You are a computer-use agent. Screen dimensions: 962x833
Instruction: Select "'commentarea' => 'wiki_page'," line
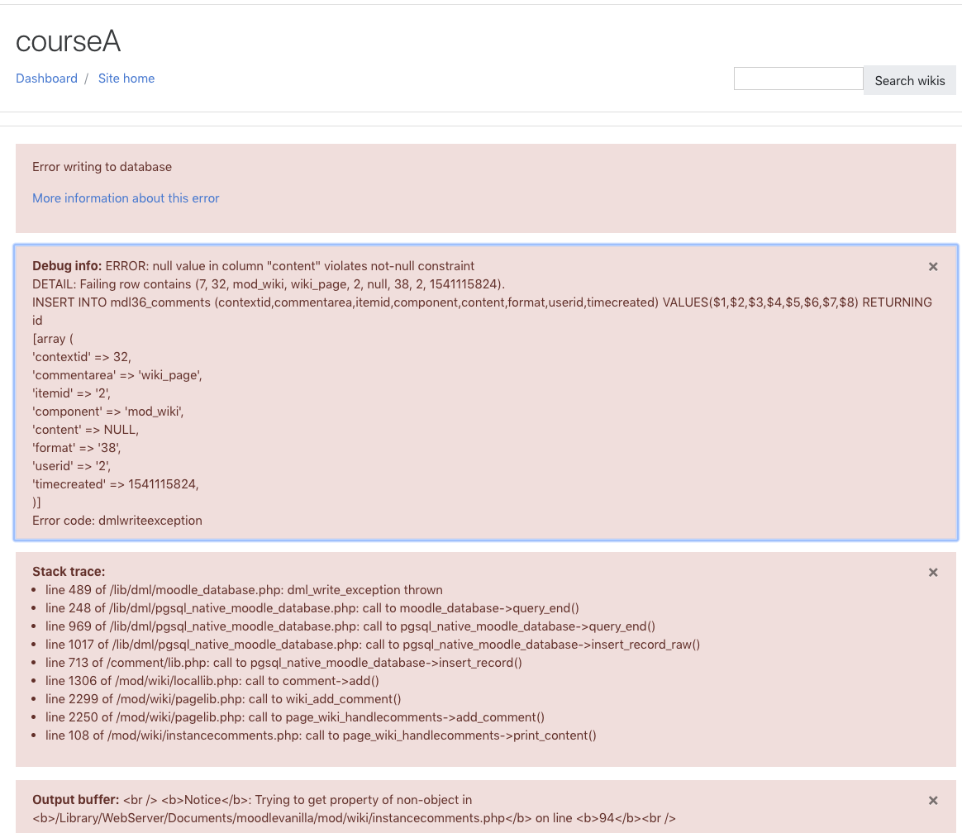117,375
